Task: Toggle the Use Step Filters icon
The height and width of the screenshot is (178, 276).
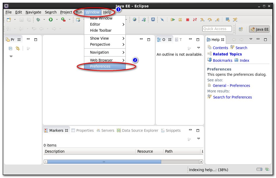Action: (235, 20)
